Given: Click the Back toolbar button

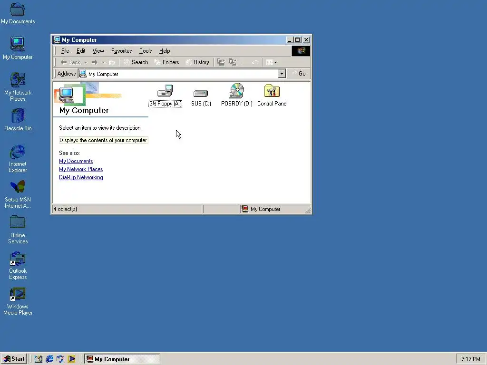Looking at the screenshot, I should 70,62.
